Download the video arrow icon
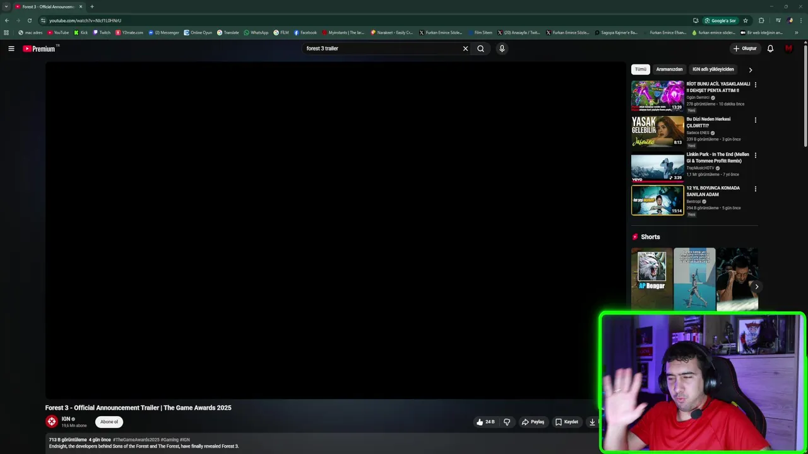Viewport: 808px width, 454px height. 592,422
